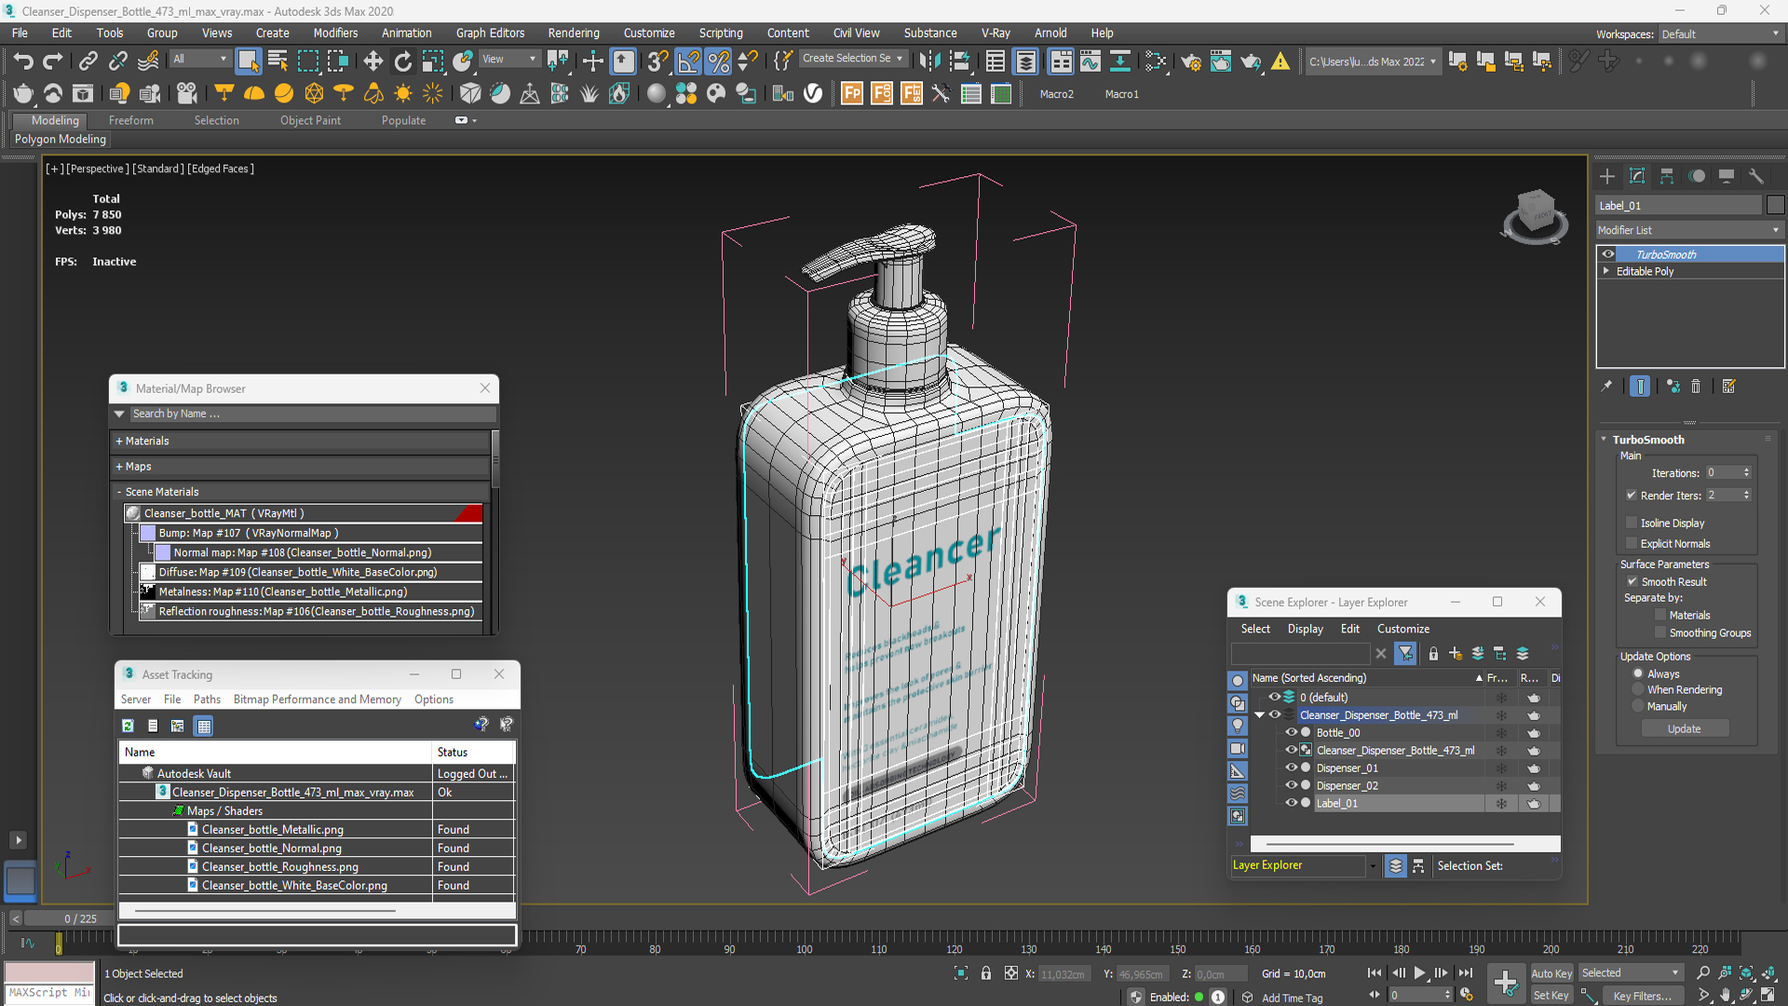Click the Undo arrow icon
The height and width of the screenshot is (1006, 1788).
[x=23, y=61]
